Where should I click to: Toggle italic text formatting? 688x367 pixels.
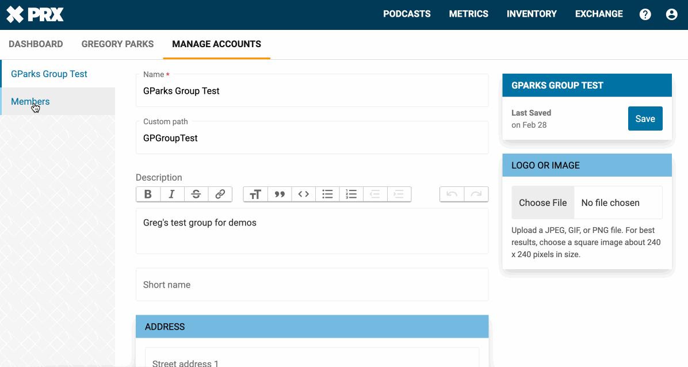click(172, 194)
